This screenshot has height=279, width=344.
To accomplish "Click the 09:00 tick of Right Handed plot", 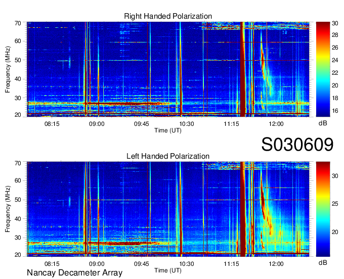I will tap(97, 124).
